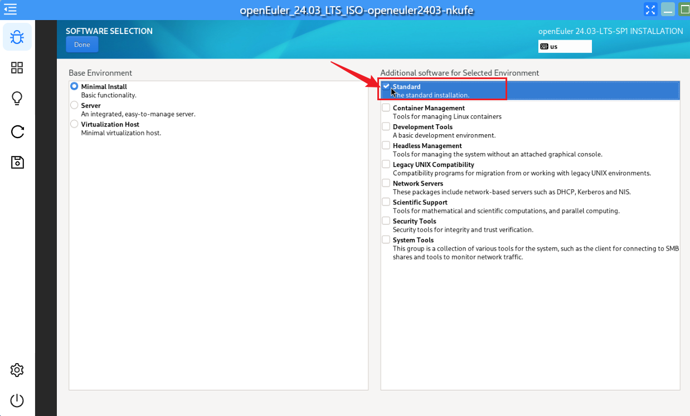Check Legacy UNIX Compatibility checkbox
Viewport: 690px width, 416px height.
386,164
